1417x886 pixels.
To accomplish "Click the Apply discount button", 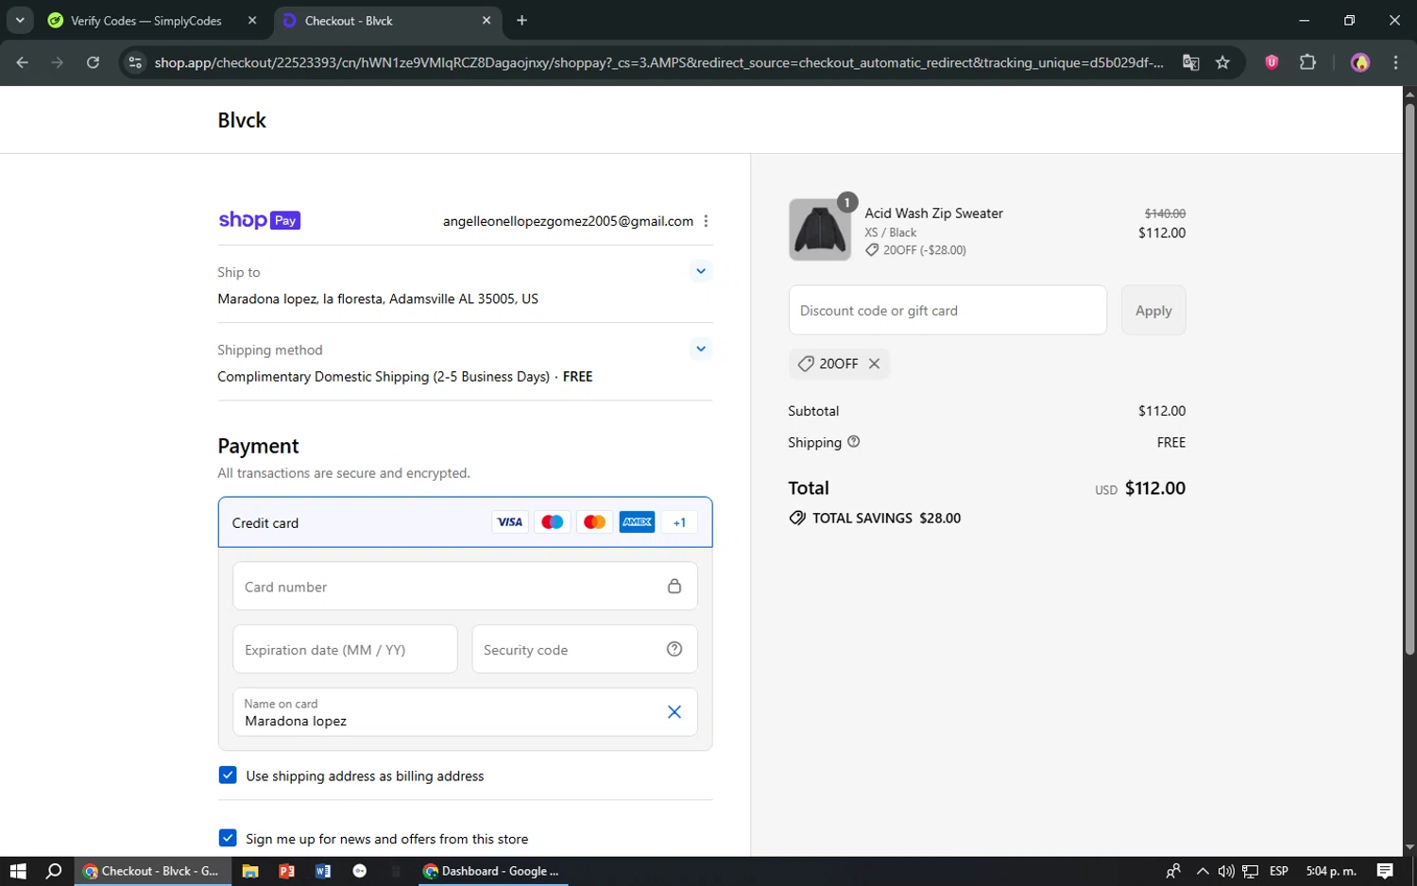I will [x=1153, y=310].
